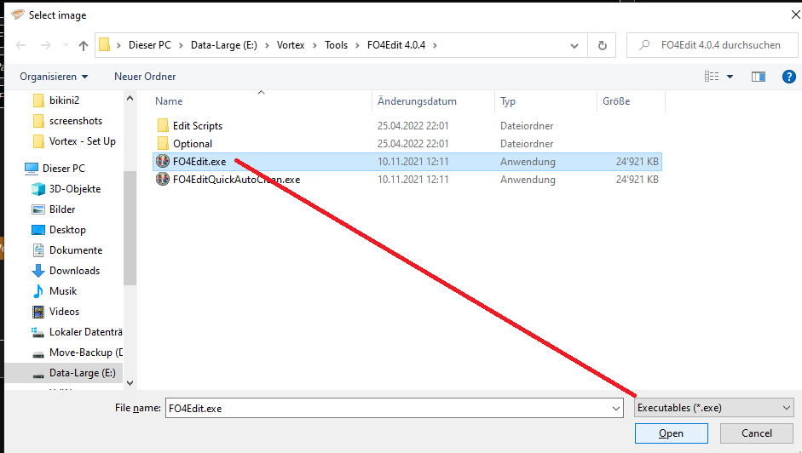Sort by Änderungsdatum column header
Image resolution: width=802 pixels, height=453 pixels.
[417, 101]
